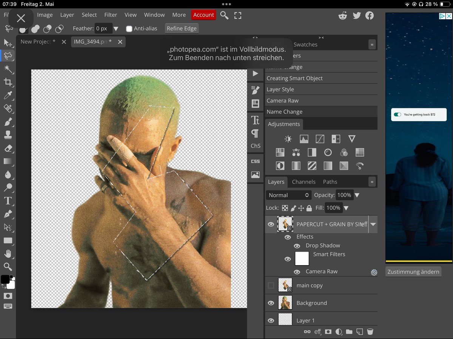
Task: Hide the Drop Shadow effect
Action: pos(297,246)
